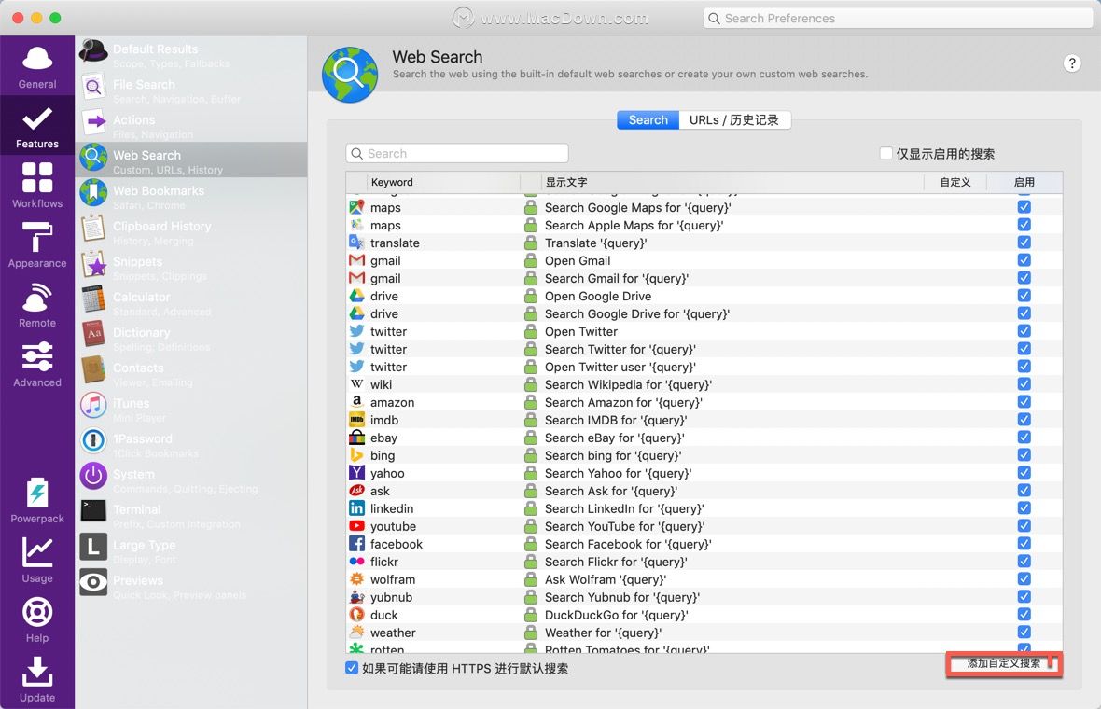1101x709 pixels.
Task: Select iTunes Mini Player feature
Action: [191, 409]
